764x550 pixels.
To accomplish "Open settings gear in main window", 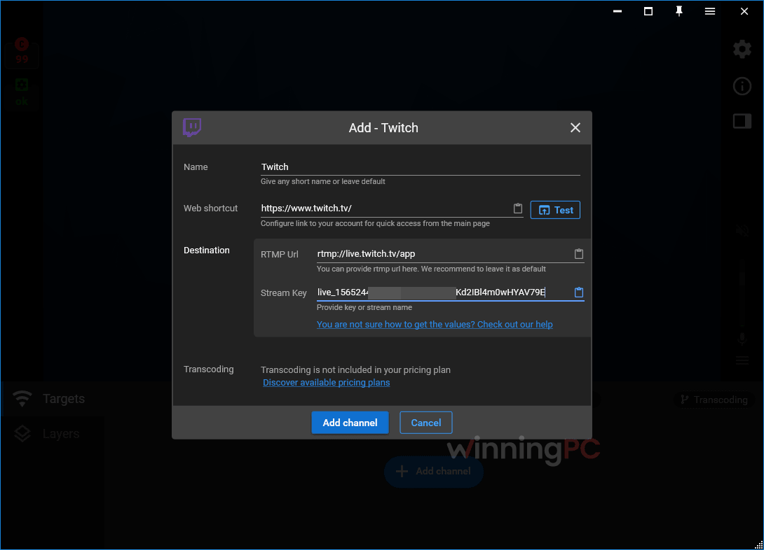I will click(742, 49).
